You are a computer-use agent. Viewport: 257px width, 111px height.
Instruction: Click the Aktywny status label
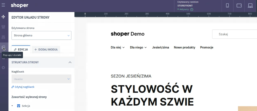pos(184,9)
